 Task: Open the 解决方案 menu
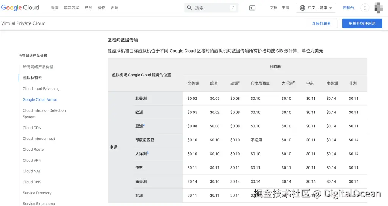[x=72, y=8]
